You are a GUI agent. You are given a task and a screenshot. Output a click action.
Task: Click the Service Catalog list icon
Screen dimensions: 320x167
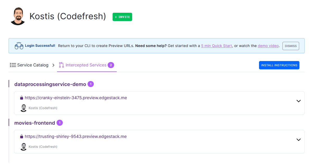(13, 65)
